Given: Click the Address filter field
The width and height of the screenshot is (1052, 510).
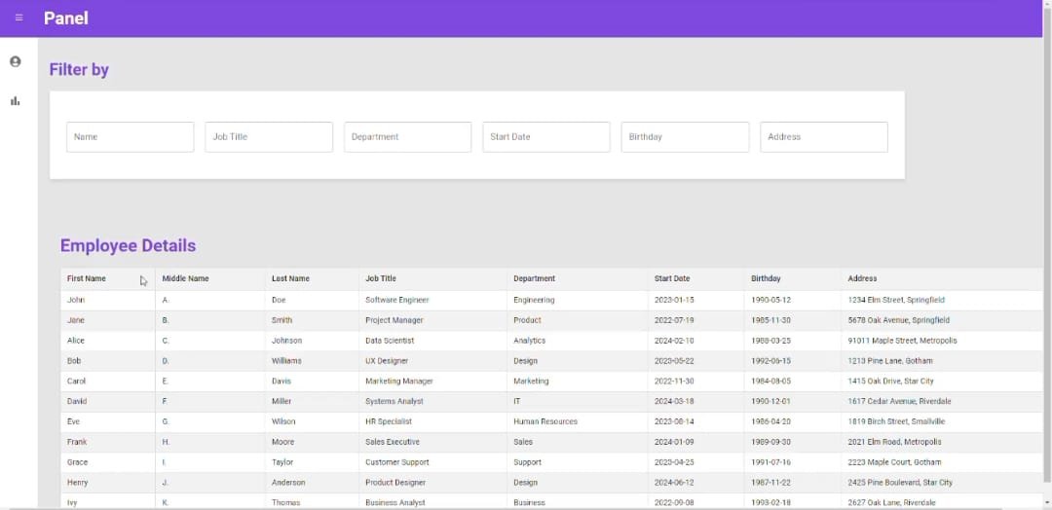Looking at the screenshot, I should 823,137.
